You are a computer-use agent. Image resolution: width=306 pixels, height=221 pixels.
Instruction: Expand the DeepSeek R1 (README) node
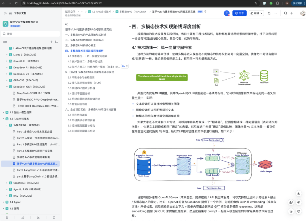(7, 67)
